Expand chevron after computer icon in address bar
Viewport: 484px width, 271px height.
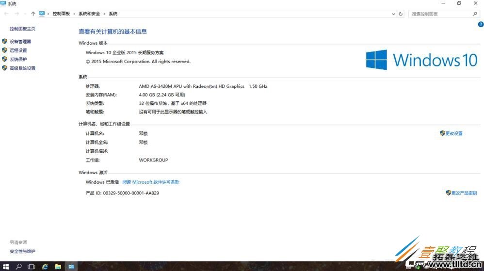48,14
